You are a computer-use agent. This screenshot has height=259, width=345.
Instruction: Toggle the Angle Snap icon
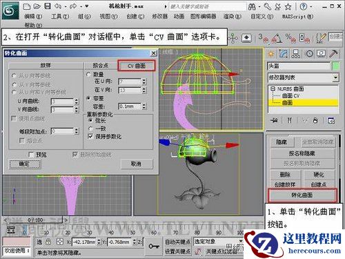click(277, 38)
